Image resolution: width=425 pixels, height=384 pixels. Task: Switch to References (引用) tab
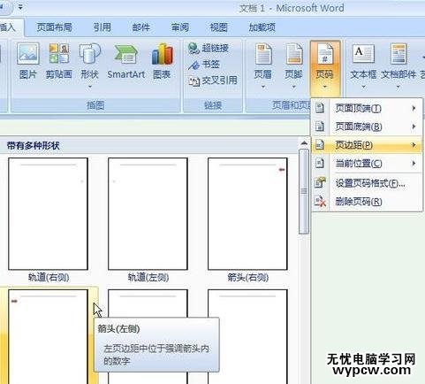102,27
